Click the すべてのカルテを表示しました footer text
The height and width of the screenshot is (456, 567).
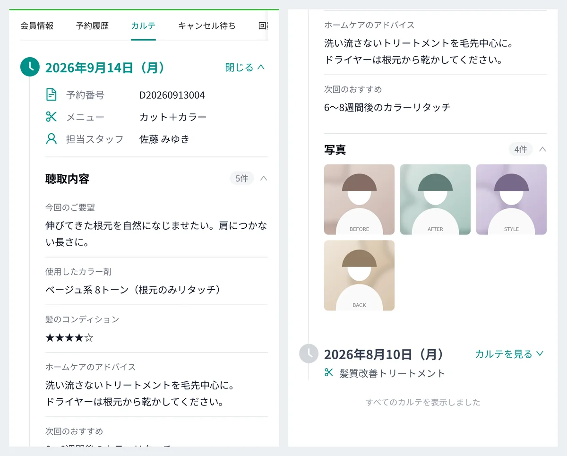click(x=423, y=402)
